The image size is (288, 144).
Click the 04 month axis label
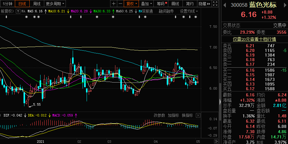156,142
